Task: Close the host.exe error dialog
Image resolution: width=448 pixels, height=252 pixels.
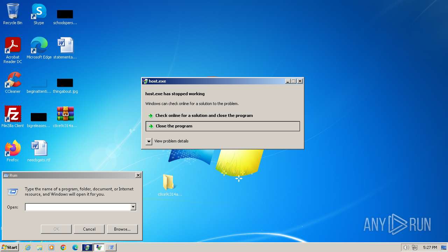Action: pyautogui.click(x=300, y=81)
